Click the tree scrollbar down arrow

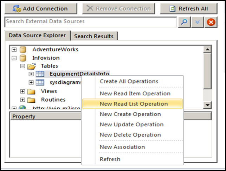click(207, 105)
